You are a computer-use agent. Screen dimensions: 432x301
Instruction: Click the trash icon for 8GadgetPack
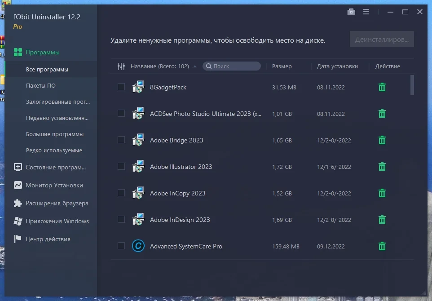click(382, 87)
